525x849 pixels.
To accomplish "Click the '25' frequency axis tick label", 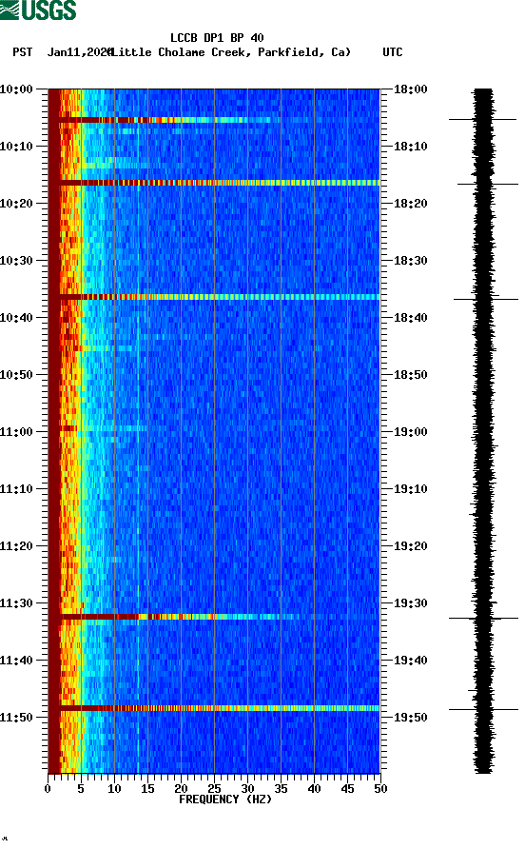I will click(x=214, y=789).
